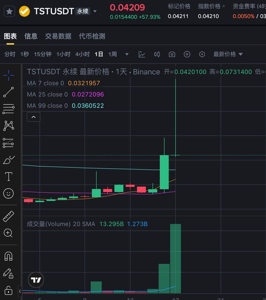Viewport: 266px width, 300px height.
Task: Click the TSTUSDT coin logo icon
Action: (24, 11)
